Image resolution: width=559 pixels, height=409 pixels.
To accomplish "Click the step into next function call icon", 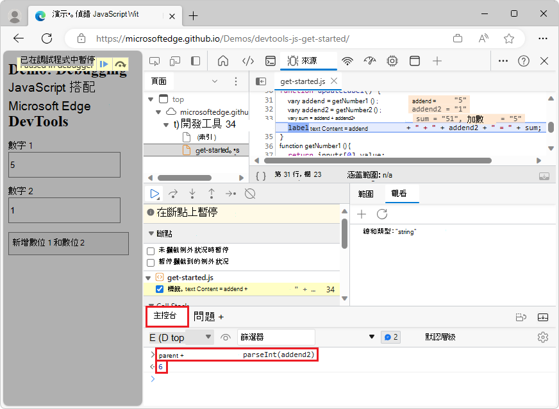I will (x=192, y=194).
